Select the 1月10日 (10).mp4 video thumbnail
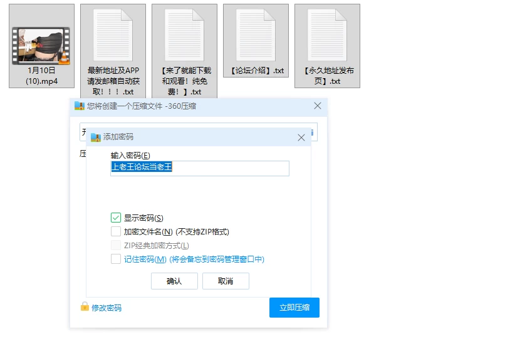Viewport: 510px width, 362px height. pos(41,46)
